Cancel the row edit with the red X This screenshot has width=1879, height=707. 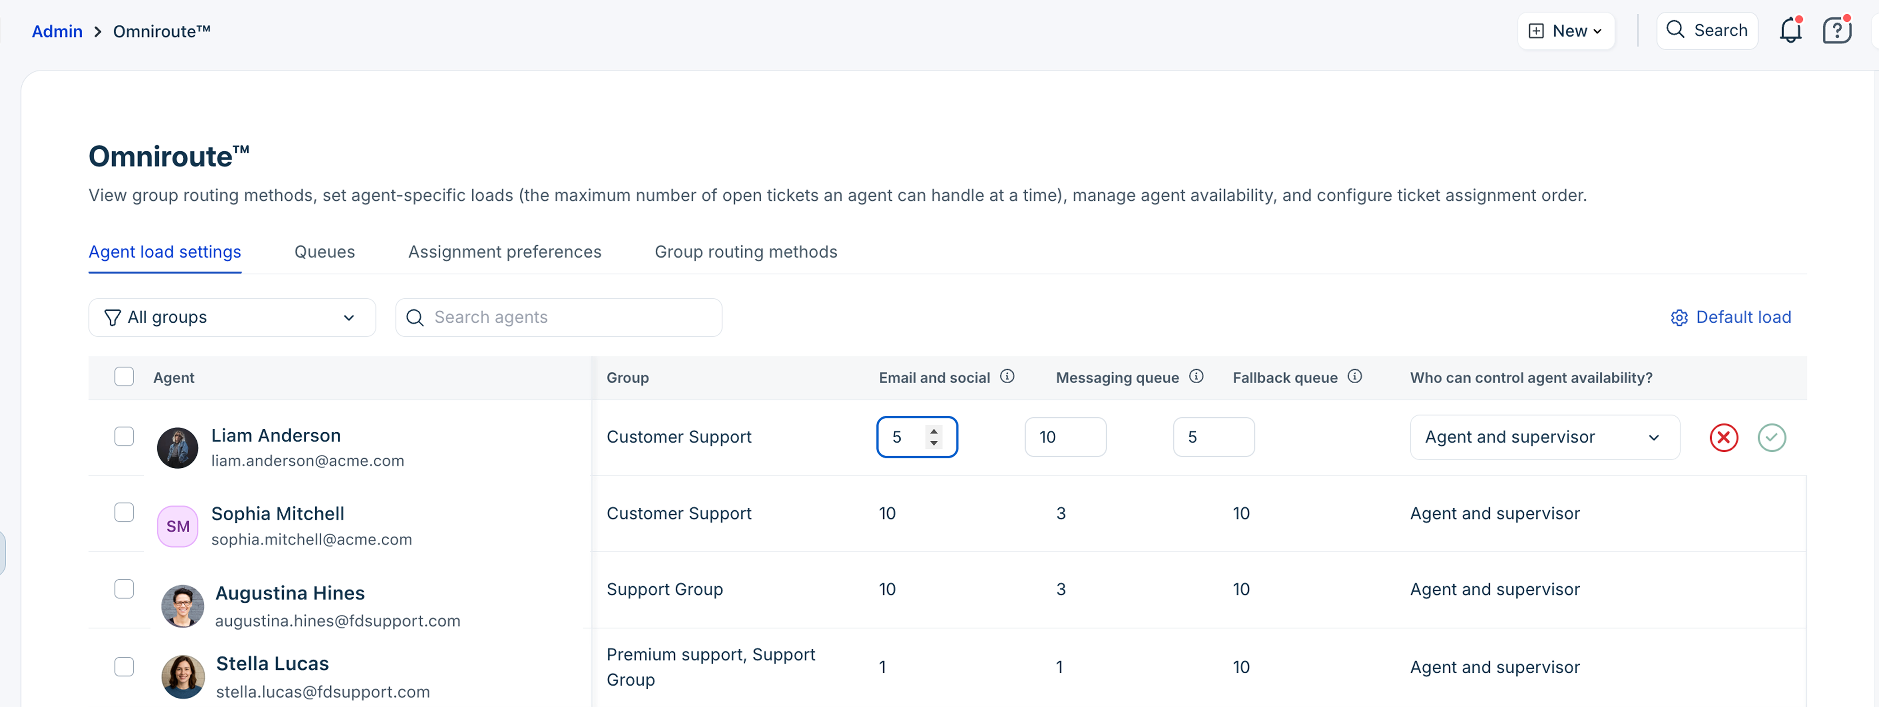pos(1724,437)
